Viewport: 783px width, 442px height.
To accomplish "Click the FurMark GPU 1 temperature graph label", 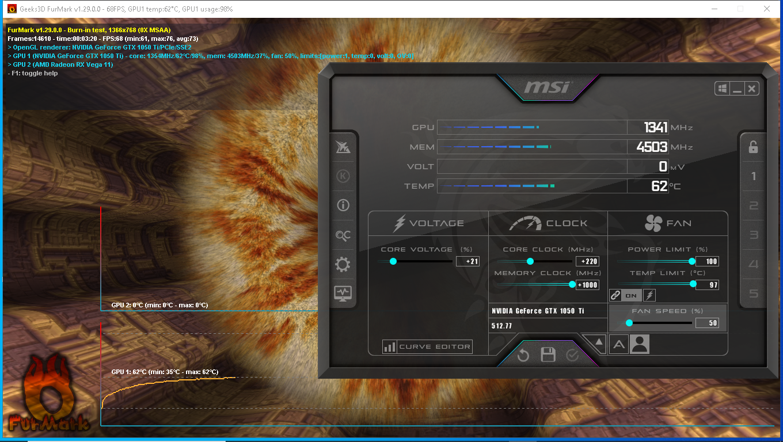I will 165,372.
